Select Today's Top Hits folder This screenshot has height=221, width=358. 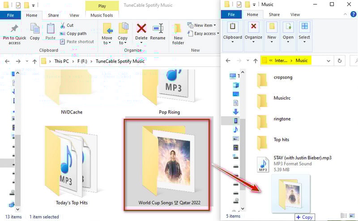[72, 166]
